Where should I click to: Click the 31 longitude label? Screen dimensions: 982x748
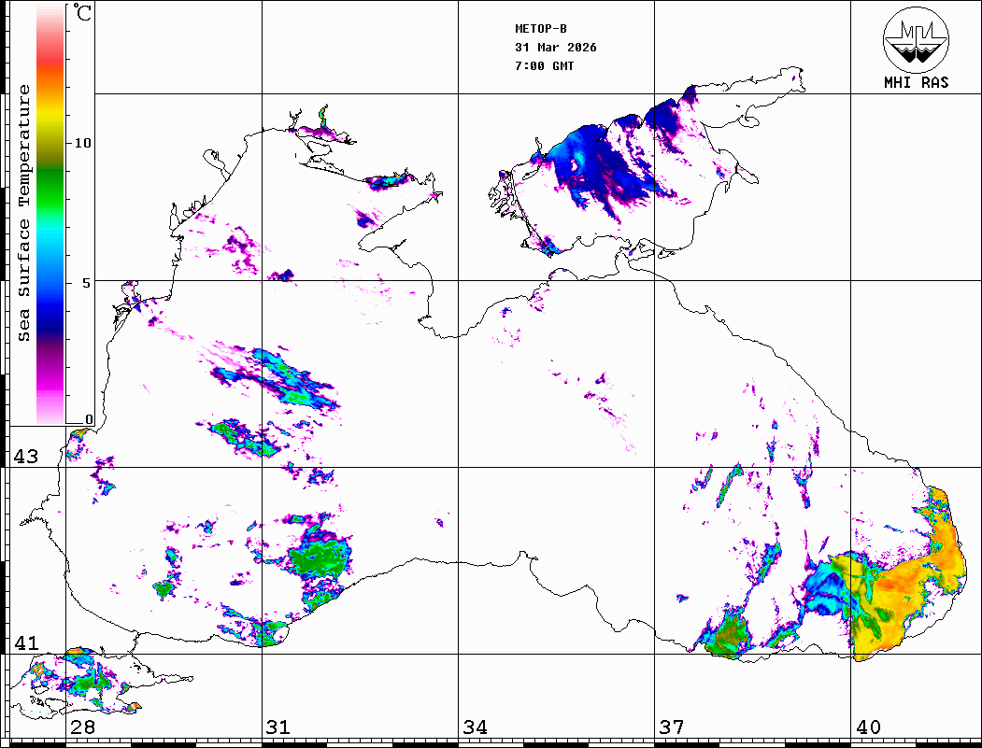tap(278, 727)
